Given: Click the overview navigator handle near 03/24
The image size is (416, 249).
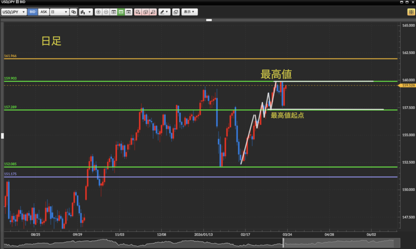Looking at the screenshot, I should pyautogui.click(x=284, y=244).
